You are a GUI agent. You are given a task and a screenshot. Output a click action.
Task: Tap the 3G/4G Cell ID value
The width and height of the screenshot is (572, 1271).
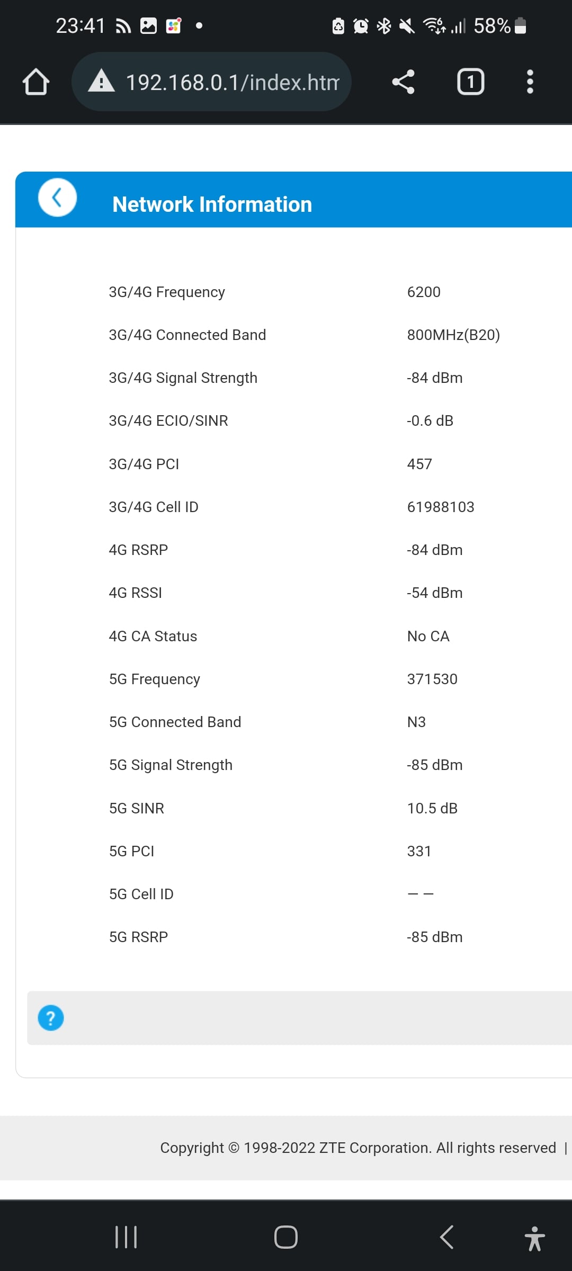tap(440, 507)
